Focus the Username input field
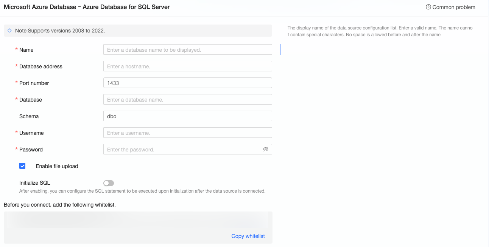 point(187,133)
